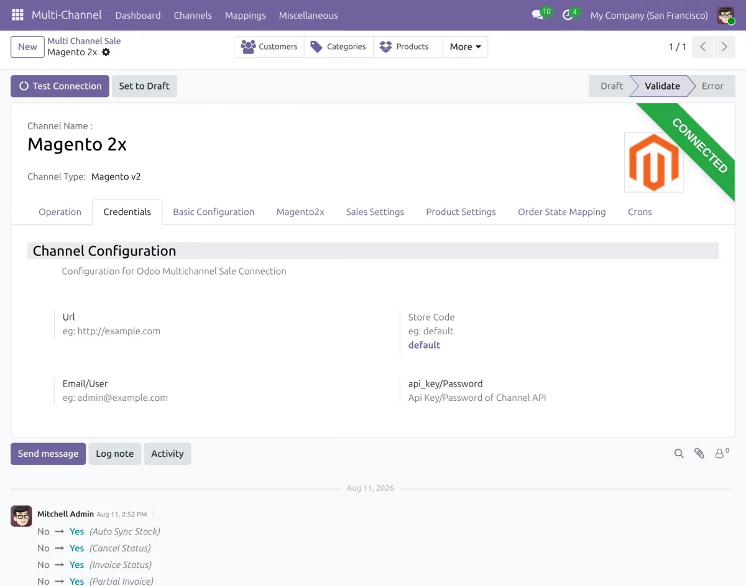This screenshot has height=586, width=746.
Task: Click the Store Code value 'default'
Action: tap(424, 345)
